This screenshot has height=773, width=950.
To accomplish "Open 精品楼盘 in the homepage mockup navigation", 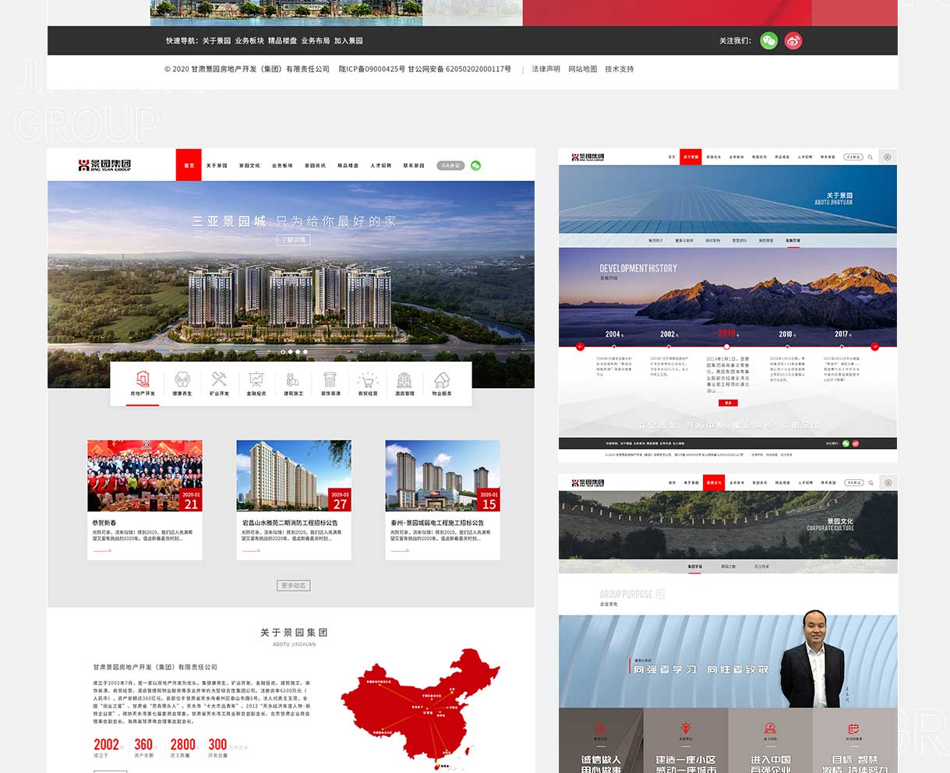I will (348, 165).
